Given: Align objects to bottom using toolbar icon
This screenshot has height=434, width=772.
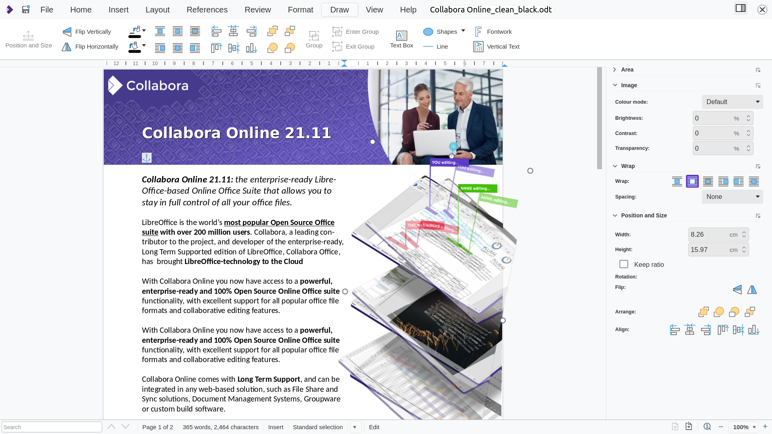Looking at the screenshot, I should click(x=251, y=48).
